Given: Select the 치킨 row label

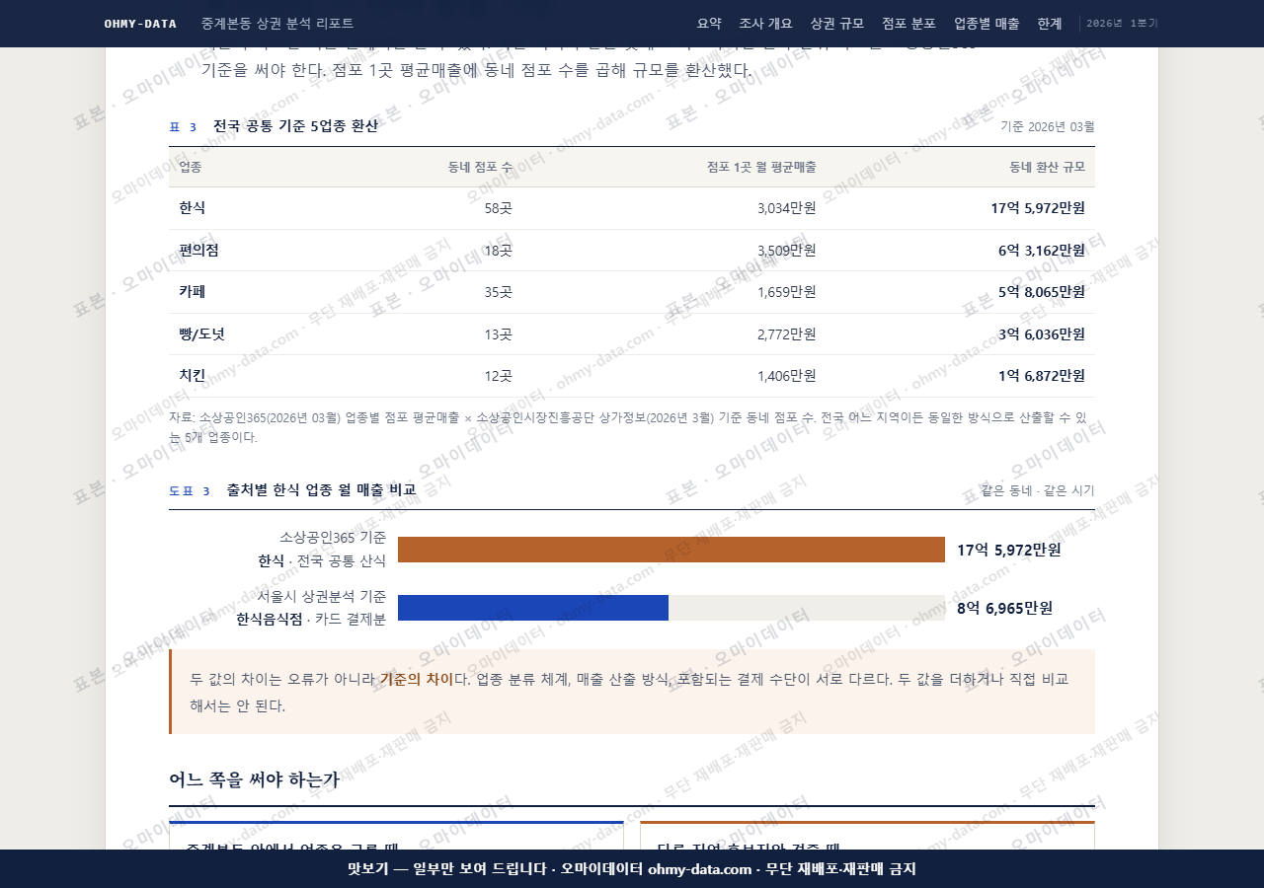Looking at the screenshot, I should coord(193,376).
